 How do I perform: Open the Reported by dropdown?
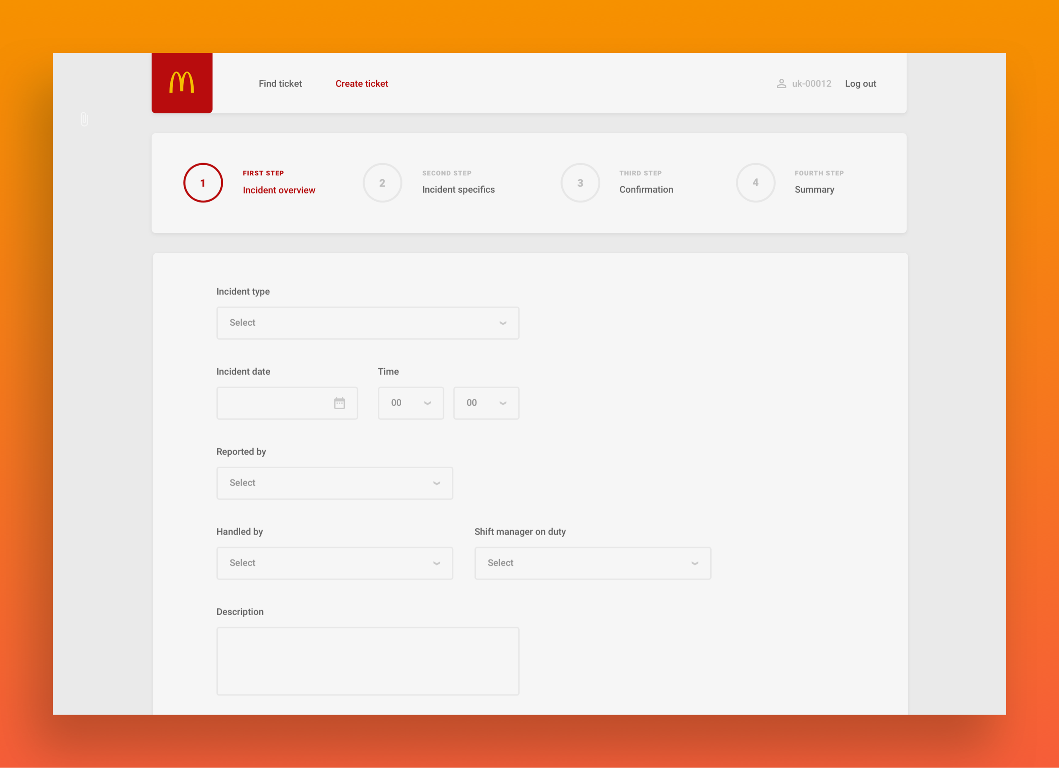click(x=335, y=483)
